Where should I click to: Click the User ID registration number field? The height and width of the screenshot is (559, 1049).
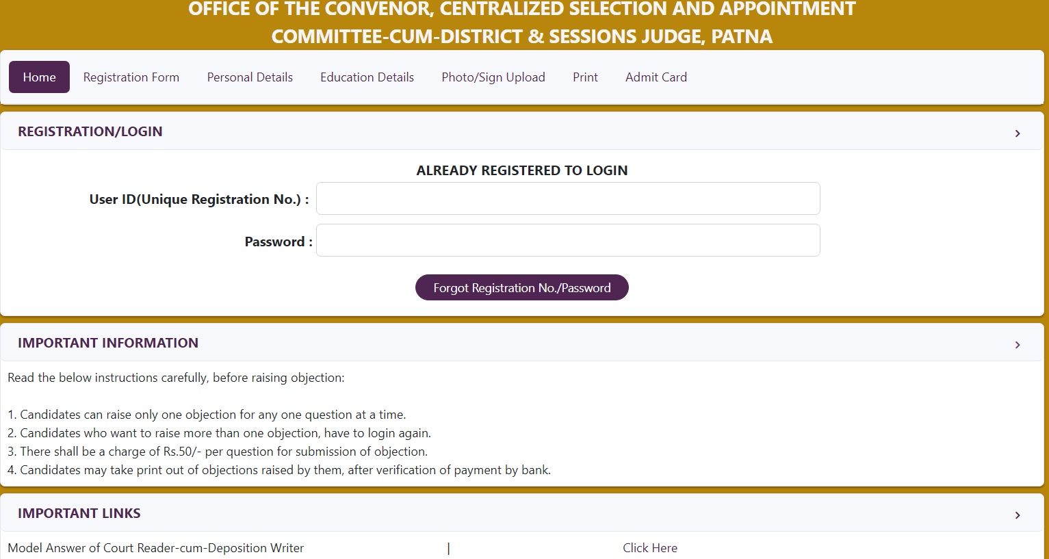pos(568,198)
